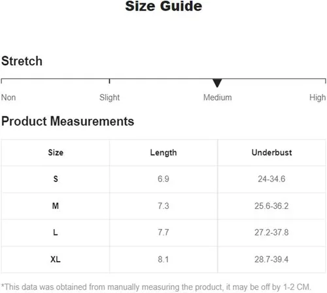The image size is (327, 293).
Task: Select the M size row cell
Action: click(x=56, y=206)
